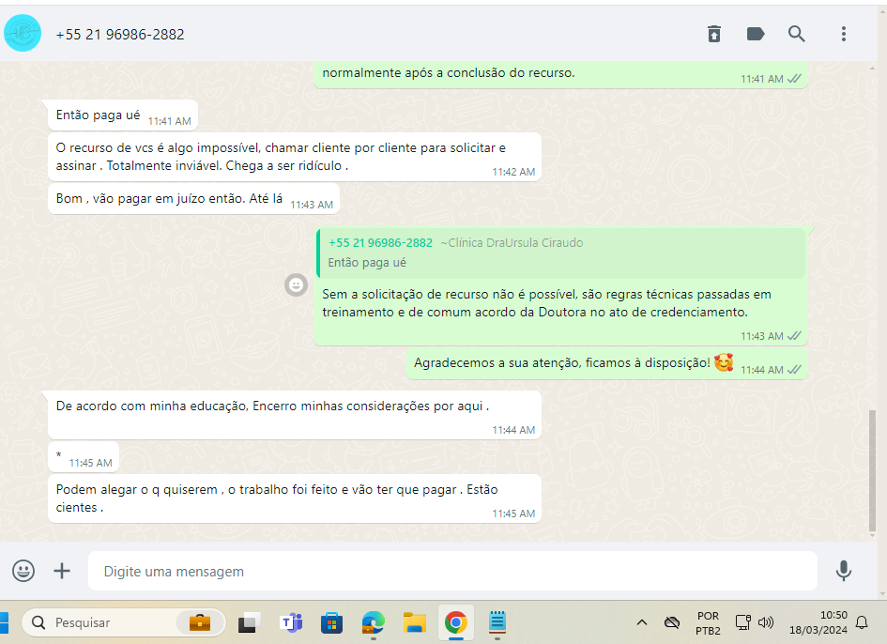
Task: Select message 'Bom , vão pagar em juízo então'
Action: point(193,199)
